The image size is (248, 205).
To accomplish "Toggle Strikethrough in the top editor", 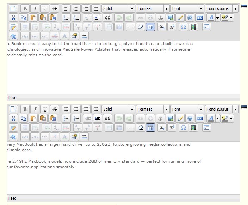I will pos(55,8).
